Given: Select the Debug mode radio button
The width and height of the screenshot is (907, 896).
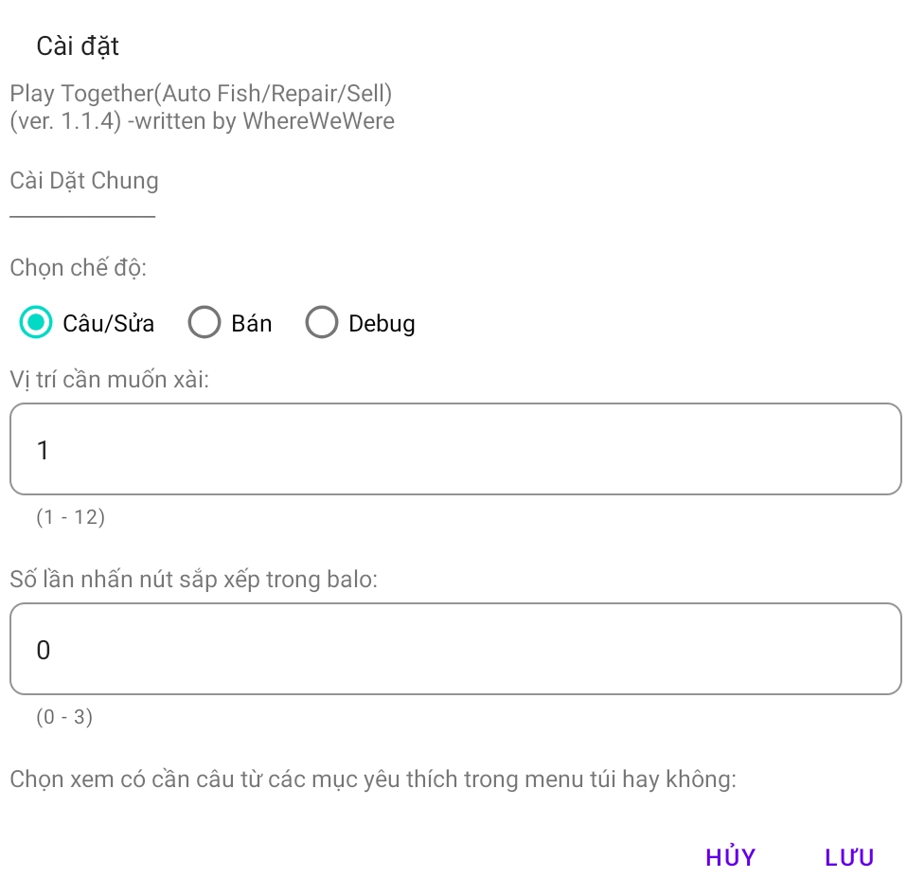Looking at the screenshot, I should (x=322, y=322).
